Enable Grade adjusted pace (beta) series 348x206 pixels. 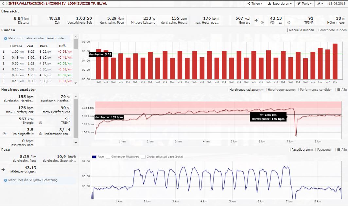click(143, 157)
